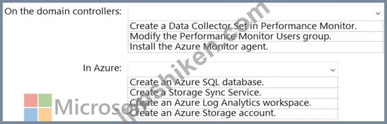Click the In Azure label
Image resolution: width=387 pixels, height=124 pixels.
point(102,68)
